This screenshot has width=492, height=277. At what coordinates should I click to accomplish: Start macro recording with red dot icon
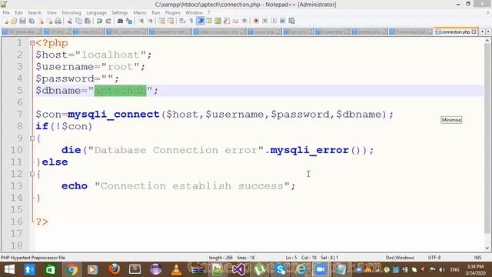[256, 21]
